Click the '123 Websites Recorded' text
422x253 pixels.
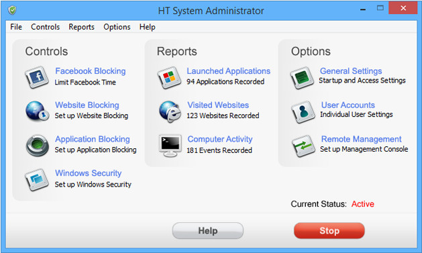tap(223, 115)
